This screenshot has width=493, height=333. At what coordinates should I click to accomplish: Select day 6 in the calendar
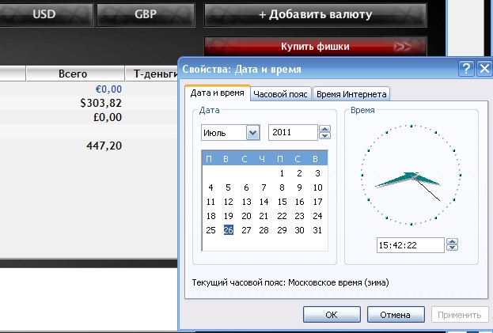pyautogui.click(x=246, y=187)
